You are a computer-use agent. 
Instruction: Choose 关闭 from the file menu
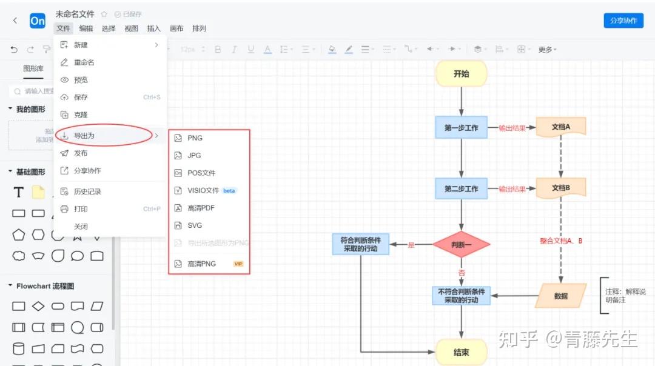[110, 227]
